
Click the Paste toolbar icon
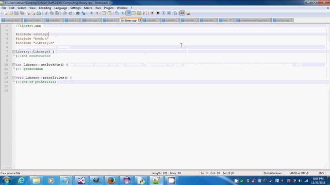57,13
